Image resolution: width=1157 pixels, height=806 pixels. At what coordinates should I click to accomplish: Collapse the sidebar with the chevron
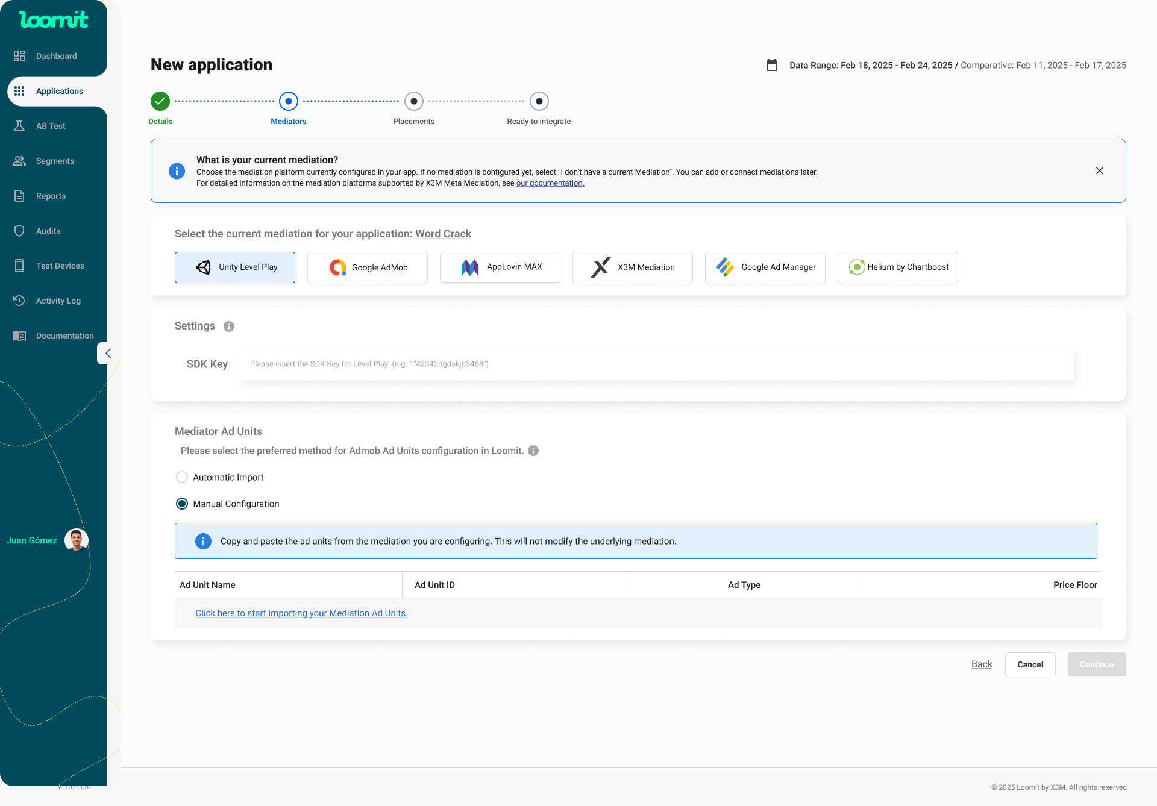coord(108,354)
